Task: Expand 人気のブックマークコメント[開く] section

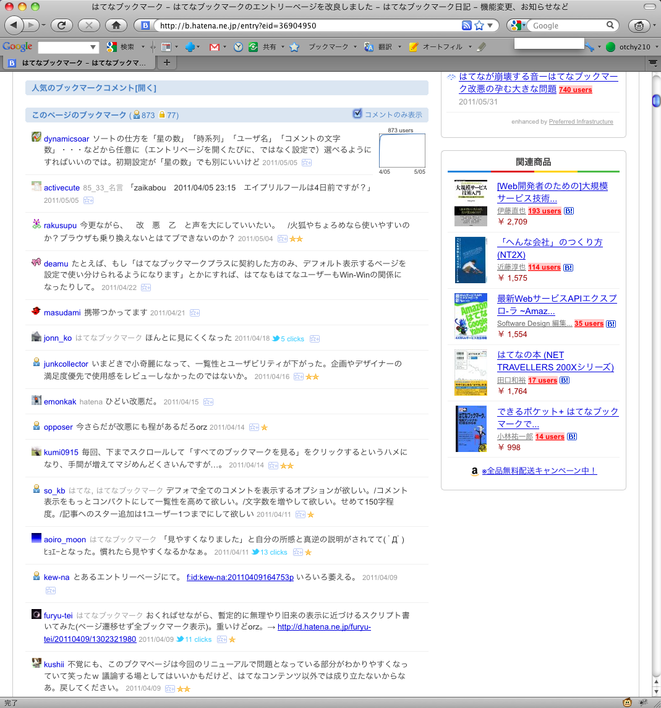Action: coord(227,88)
